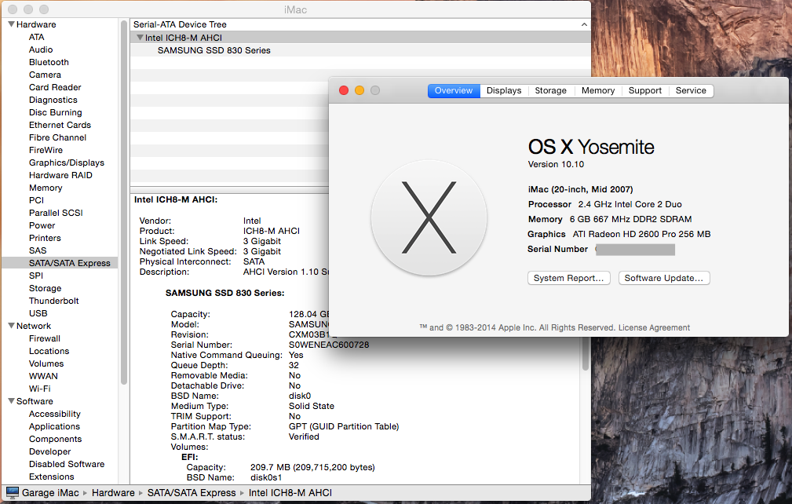Select Printers in the sidebar
The width and height of the screenshot is (792, 504).
coord(45,238)
